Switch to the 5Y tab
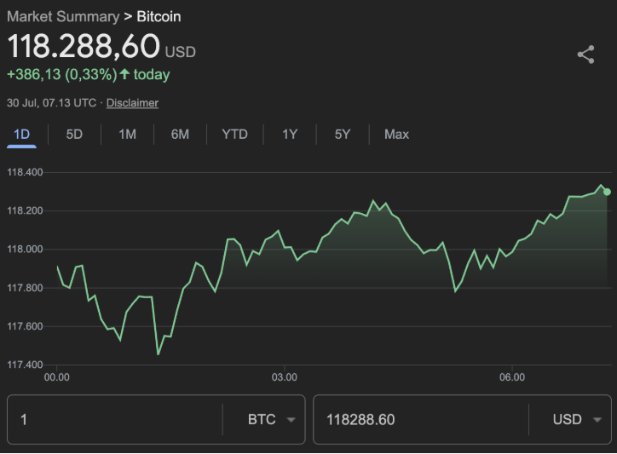 click(343, 135)
